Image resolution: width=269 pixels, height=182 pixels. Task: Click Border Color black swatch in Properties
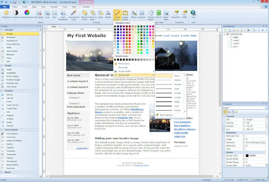[x=247, y=156]
